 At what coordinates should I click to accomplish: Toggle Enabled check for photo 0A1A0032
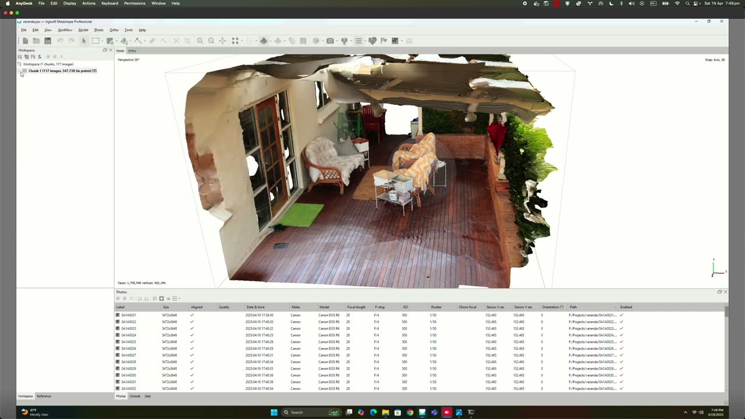tap(622, 389)
